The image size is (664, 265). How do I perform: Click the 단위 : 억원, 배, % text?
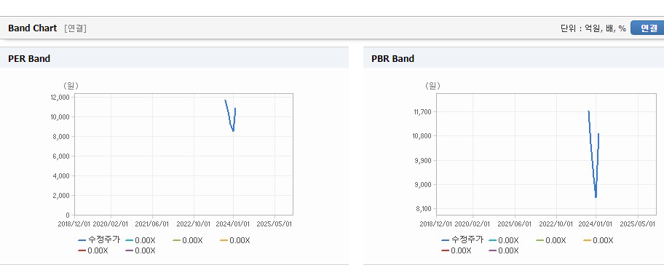(593, 28)
